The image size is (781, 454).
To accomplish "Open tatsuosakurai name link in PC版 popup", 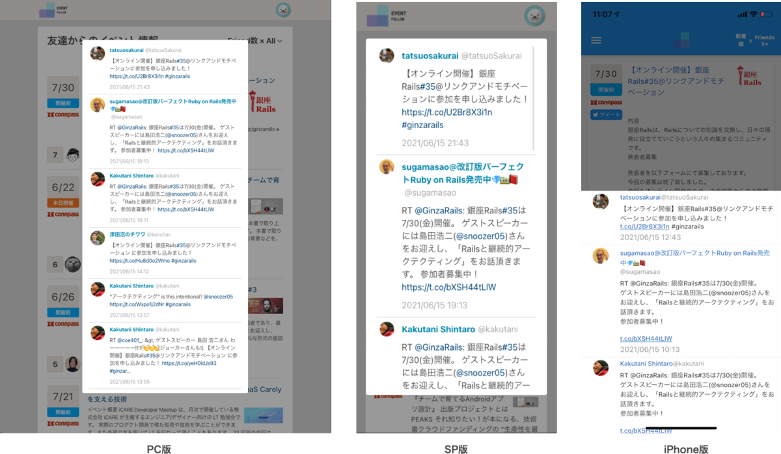I will 126,49.
